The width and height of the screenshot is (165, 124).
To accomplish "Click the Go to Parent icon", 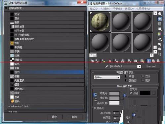I will coord(153,61).
